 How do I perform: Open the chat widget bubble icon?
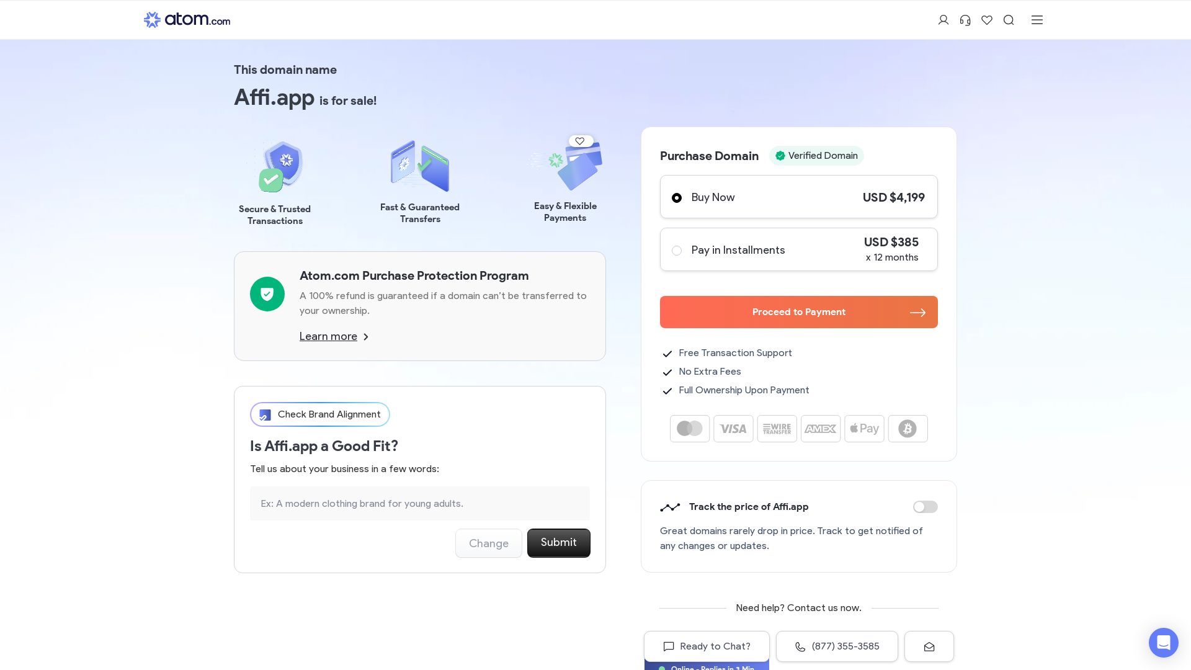click(x=1163, y=642)
